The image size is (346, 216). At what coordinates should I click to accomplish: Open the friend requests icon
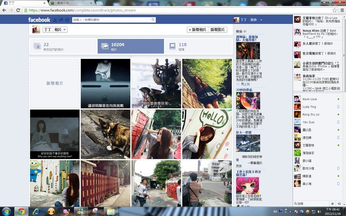point(55,20)
